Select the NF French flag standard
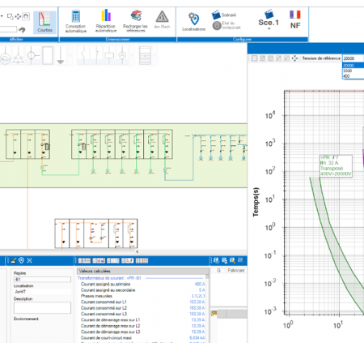This screenshot has width=364, height=343. coord(295,19)
